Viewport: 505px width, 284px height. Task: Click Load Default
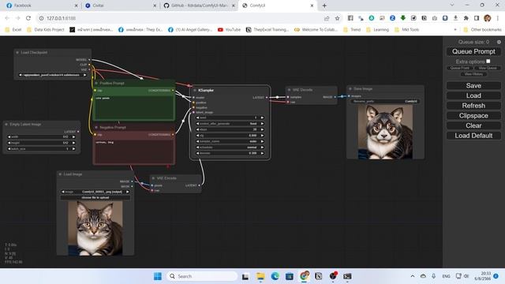[x=473, y=136]
